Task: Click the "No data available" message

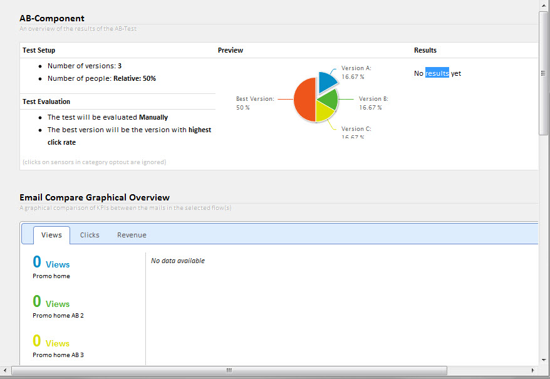Action: (178, 261)
